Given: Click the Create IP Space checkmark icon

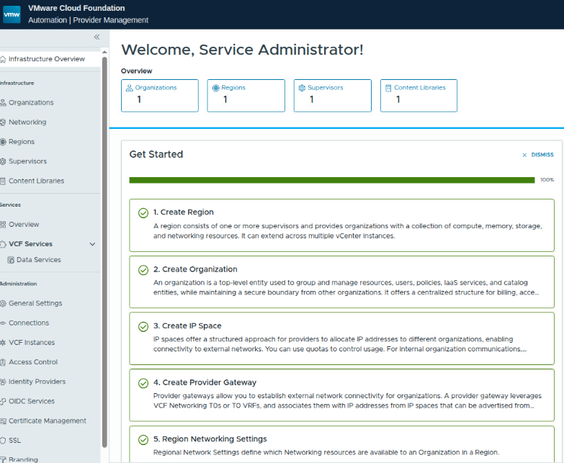Looking at the screenshot, I should [143, 326].
